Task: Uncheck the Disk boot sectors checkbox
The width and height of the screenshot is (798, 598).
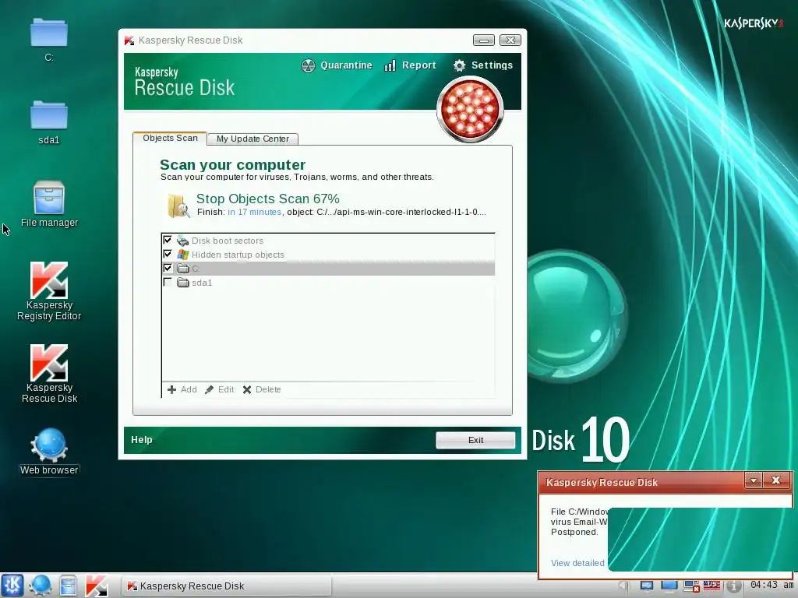Action: click(168, 240)
